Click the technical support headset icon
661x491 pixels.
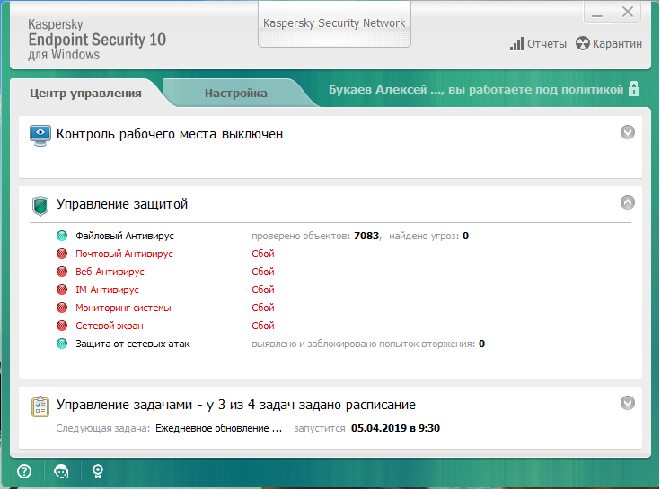click(x=61, y=470)
